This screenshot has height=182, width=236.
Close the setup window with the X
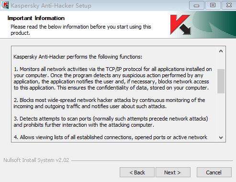229,5
